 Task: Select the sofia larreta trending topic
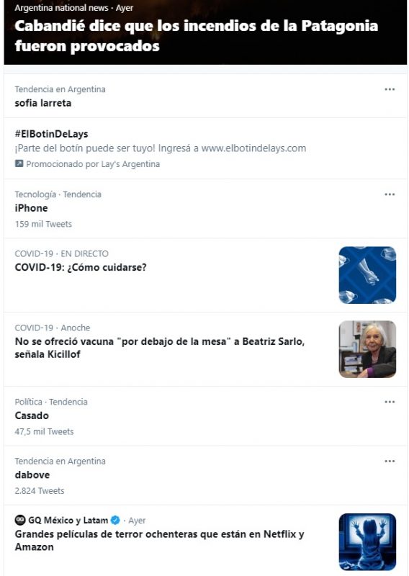click(43, 103)
